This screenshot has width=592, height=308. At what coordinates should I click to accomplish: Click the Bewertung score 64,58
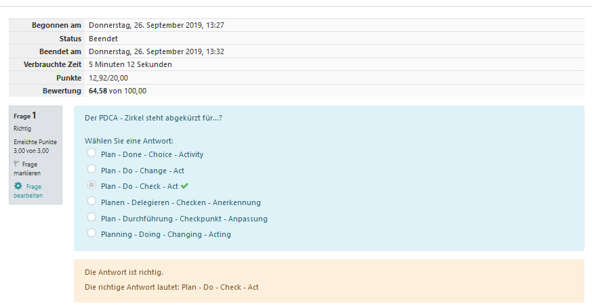click(98, 91)
